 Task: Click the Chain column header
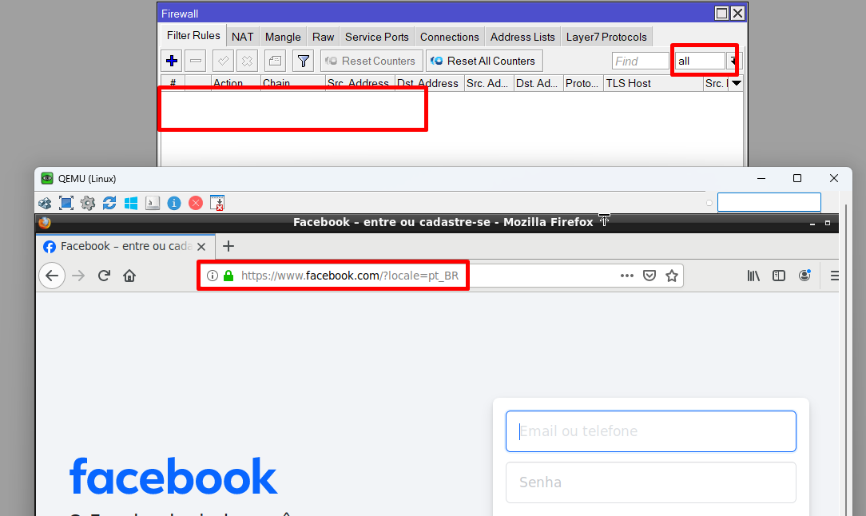click(292, 83)
